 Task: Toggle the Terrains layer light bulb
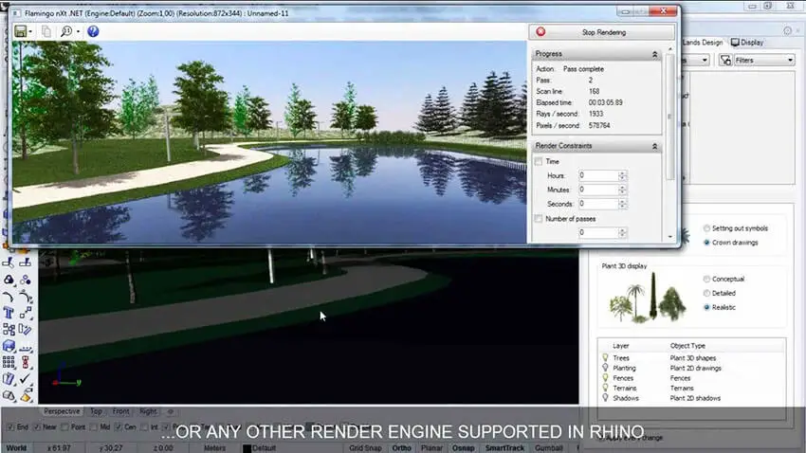coord(605,388)
